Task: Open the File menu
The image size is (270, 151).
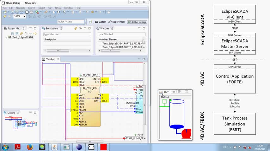Action: (x=5, y=8)
